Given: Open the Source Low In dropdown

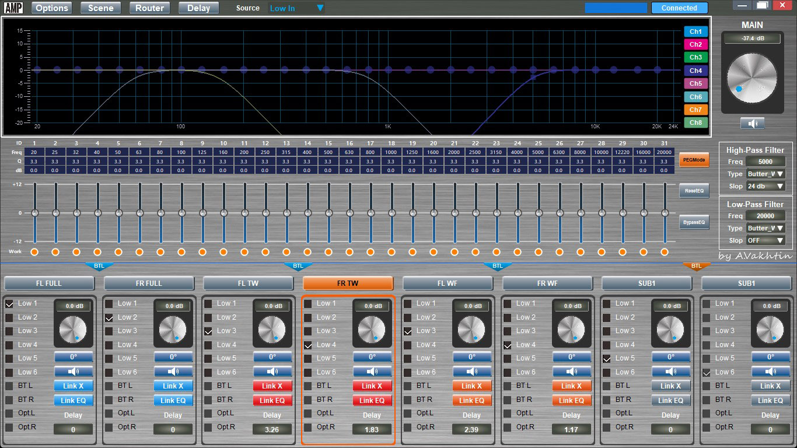Looking at the screenshot, I should tap(297, 8).
